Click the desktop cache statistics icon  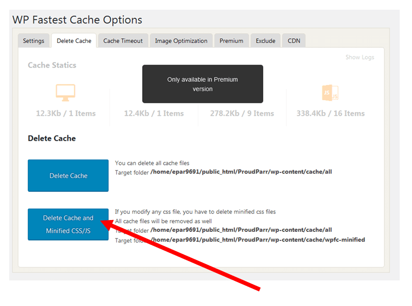tap(66, 92)
